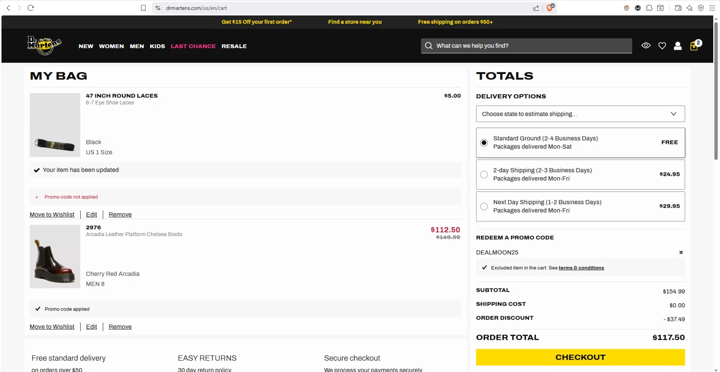This screenshot has height=372, width=720.
Task: Edit the 47 Inch Round Laces item
Action: click(92, 215)
